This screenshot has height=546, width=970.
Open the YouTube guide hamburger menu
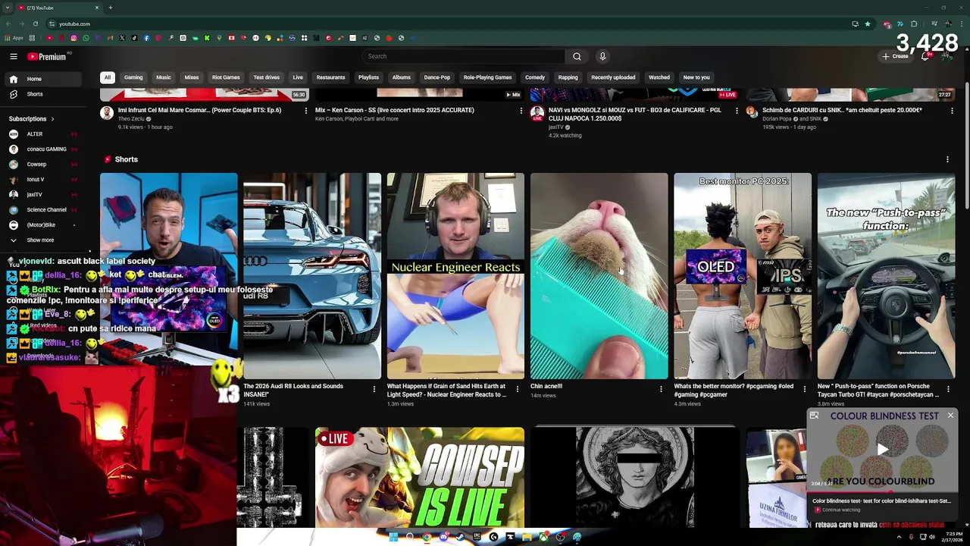click(14, 56)
